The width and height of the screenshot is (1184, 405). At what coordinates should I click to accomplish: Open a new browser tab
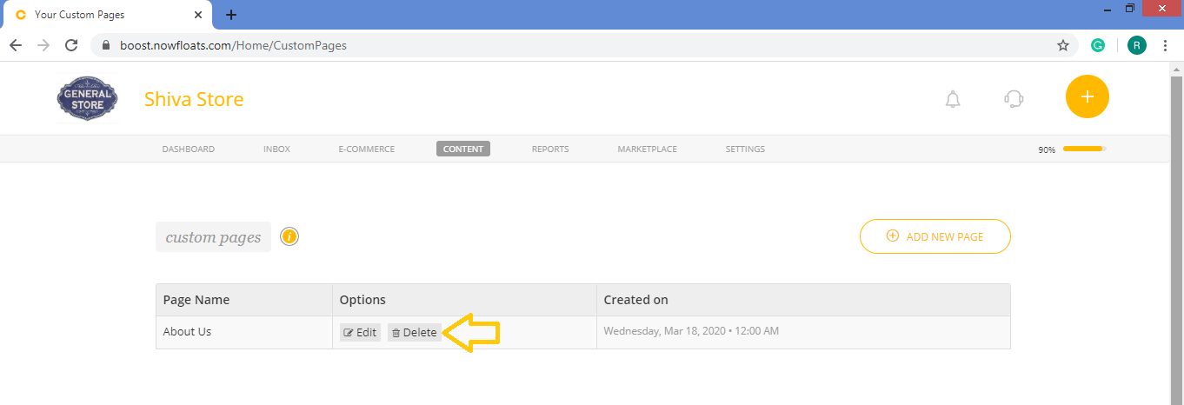click(231, 15)
